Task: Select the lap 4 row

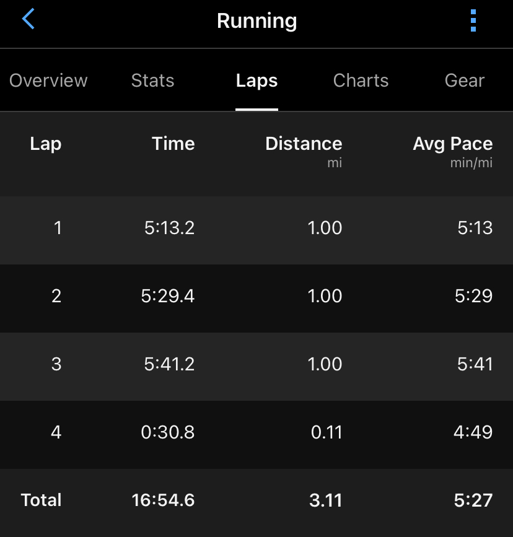Action: [x=256, y=432]
